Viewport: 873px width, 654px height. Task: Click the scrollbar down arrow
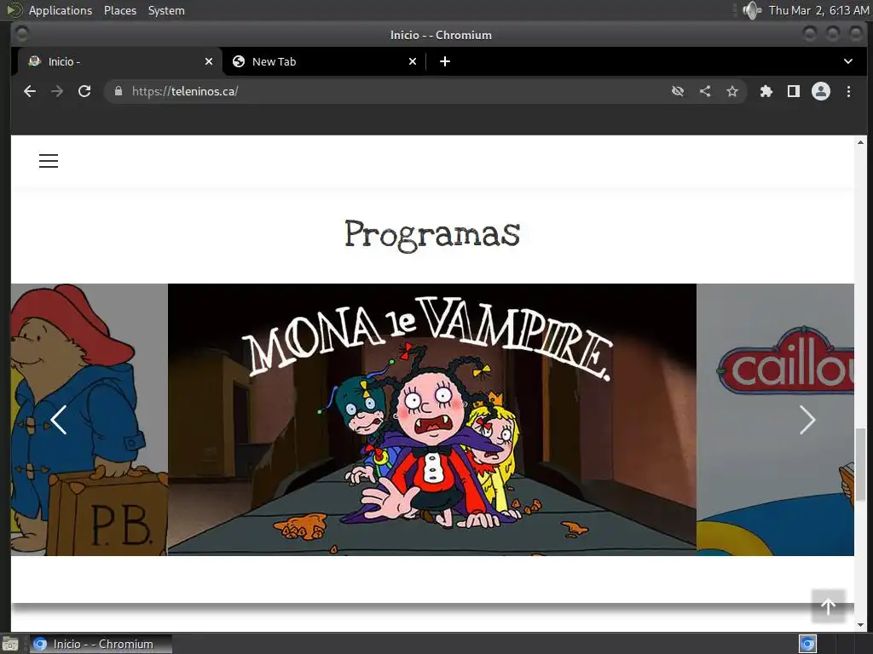click(860, 624)
